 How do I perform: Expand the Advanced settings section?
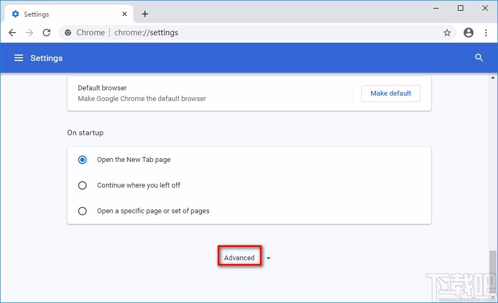(x=239, y=258)
